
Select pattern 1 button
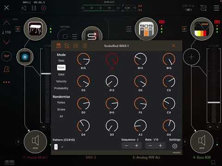[x=56, y=147]
